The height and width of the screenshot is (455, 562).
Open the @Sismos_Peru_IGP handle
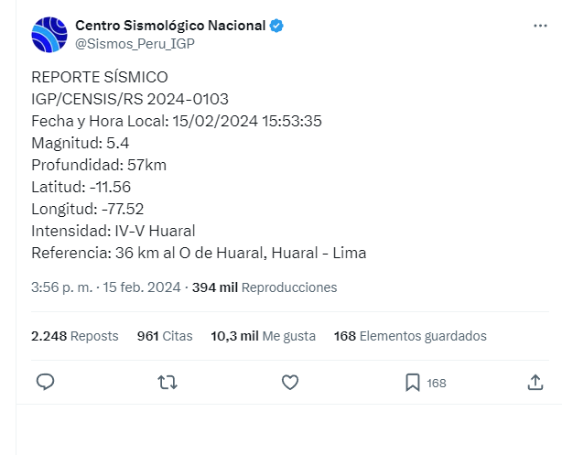point(135,43)
